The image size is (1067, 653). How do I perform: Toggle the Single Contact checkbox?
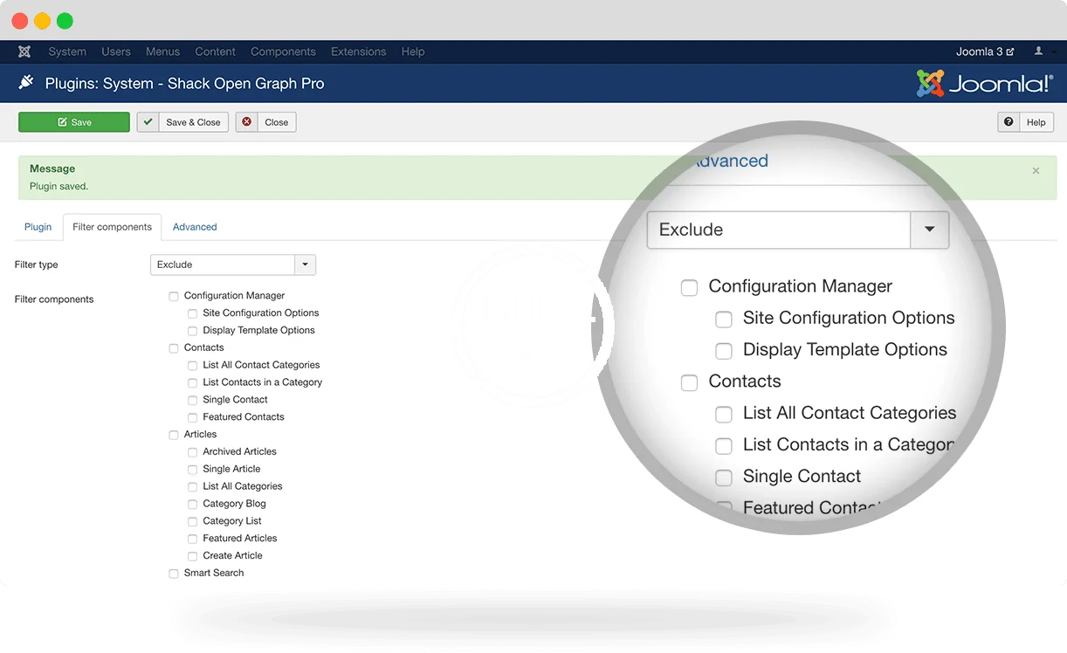click(193, 401)
